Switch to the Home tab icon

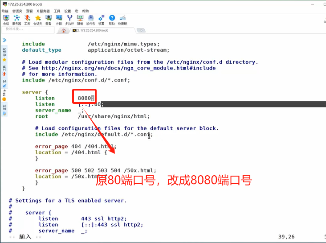64,31
